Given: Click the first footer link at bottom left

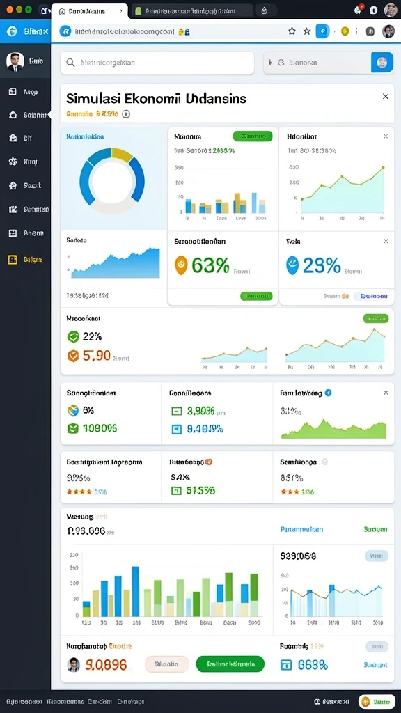Looking at the screenshot, I should pyautogui.click(x=24, y=702).
